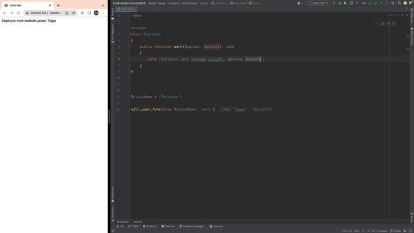Click the PHP language level in status bar
Viewport: 414px width, 233px height.
click(347, 231)
